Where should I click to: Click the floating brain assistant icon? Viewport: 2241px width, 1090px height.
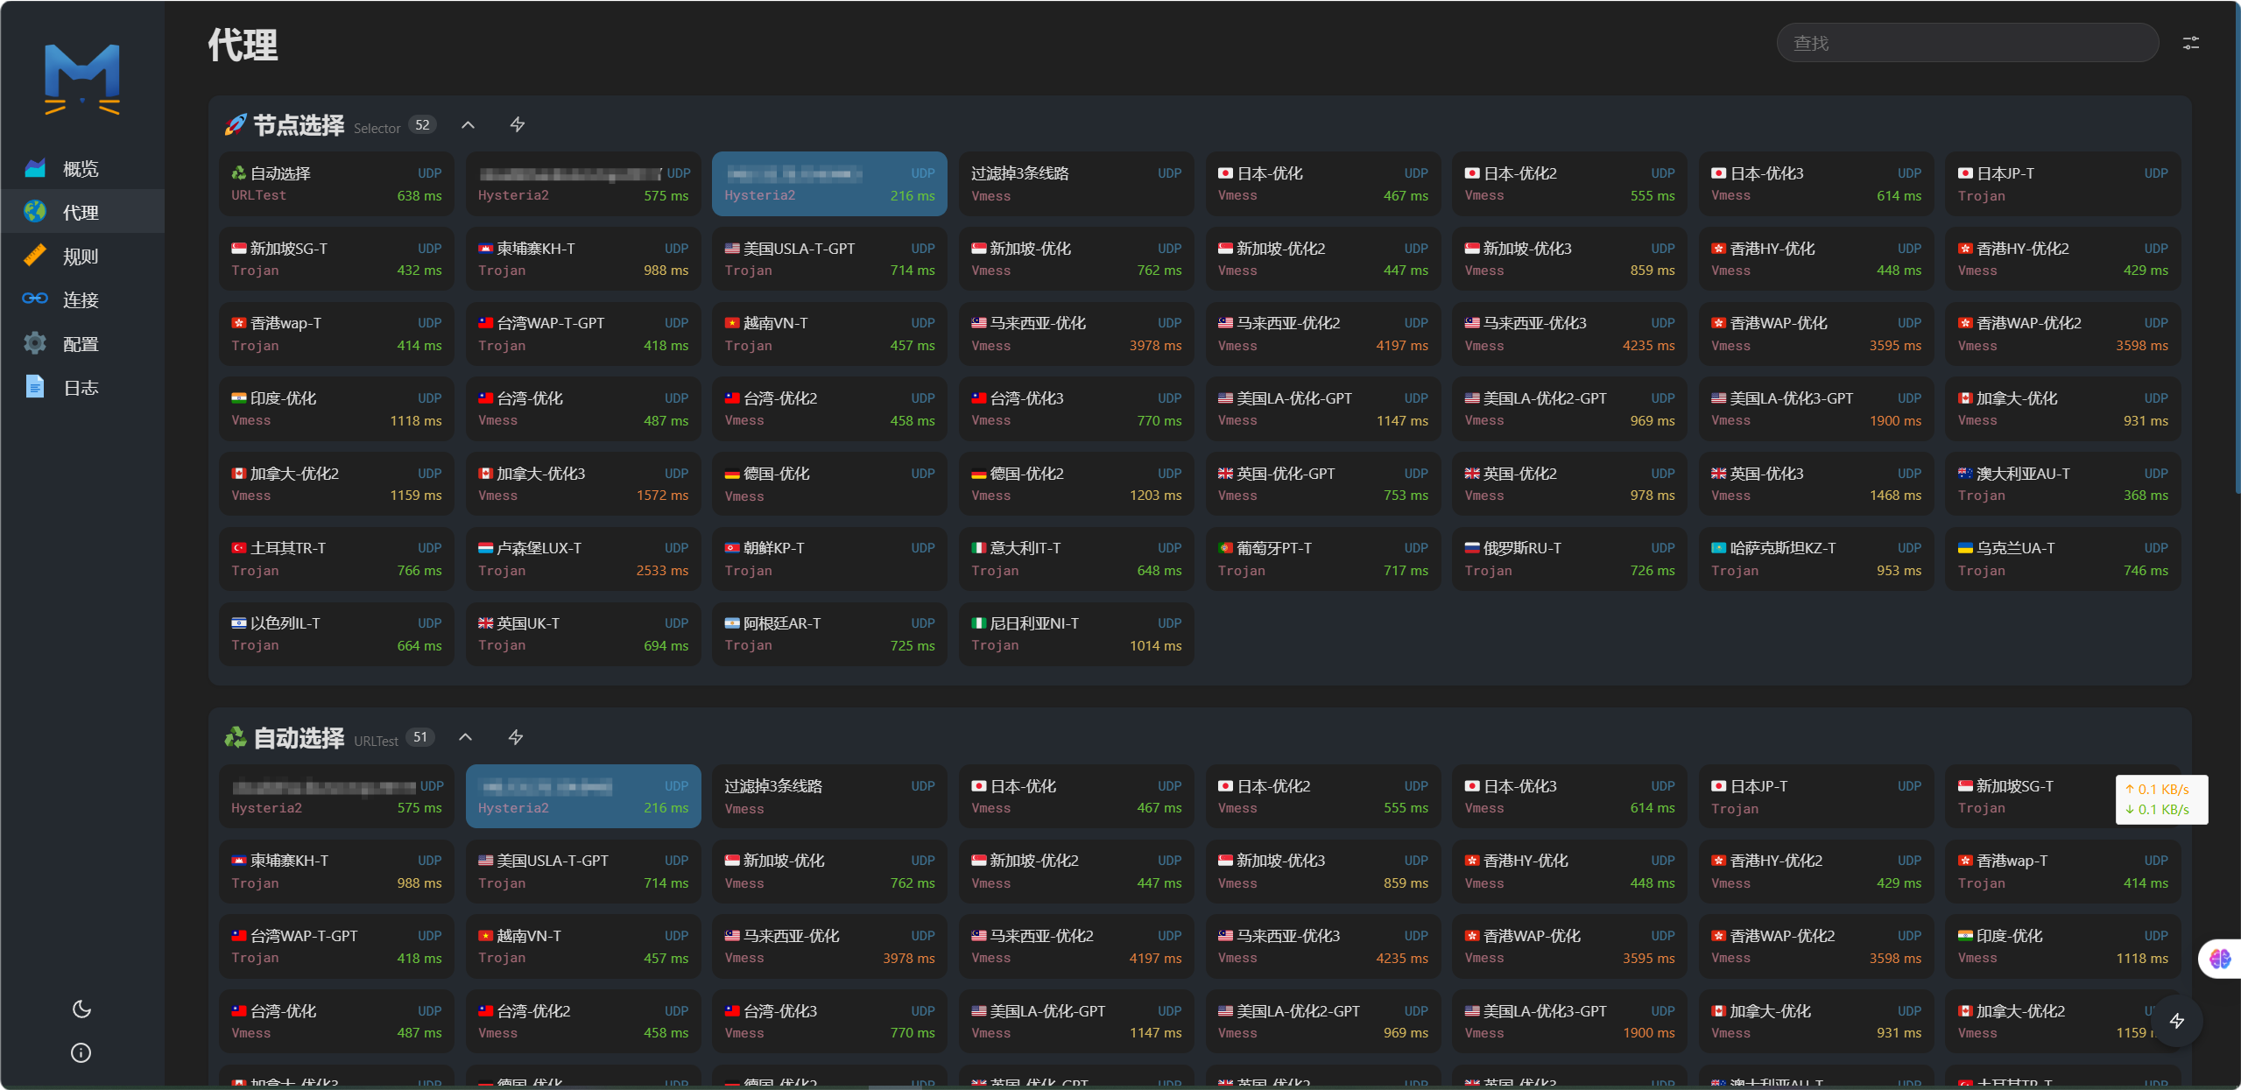point(2220,959)
